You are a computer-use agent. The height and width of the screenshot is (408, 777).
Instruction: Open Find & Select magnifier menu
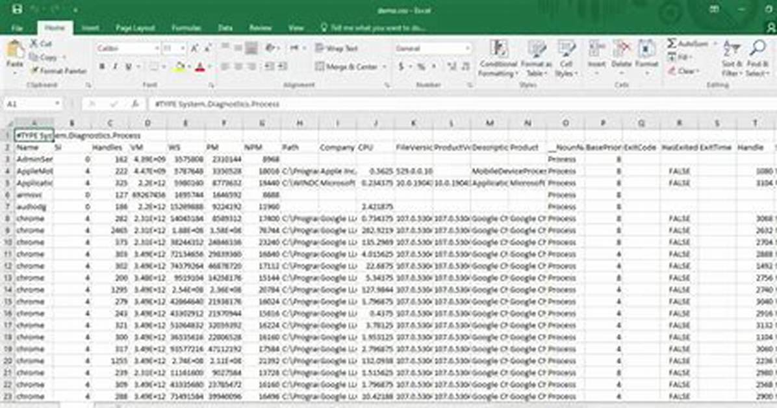click(x=757, y=58)
